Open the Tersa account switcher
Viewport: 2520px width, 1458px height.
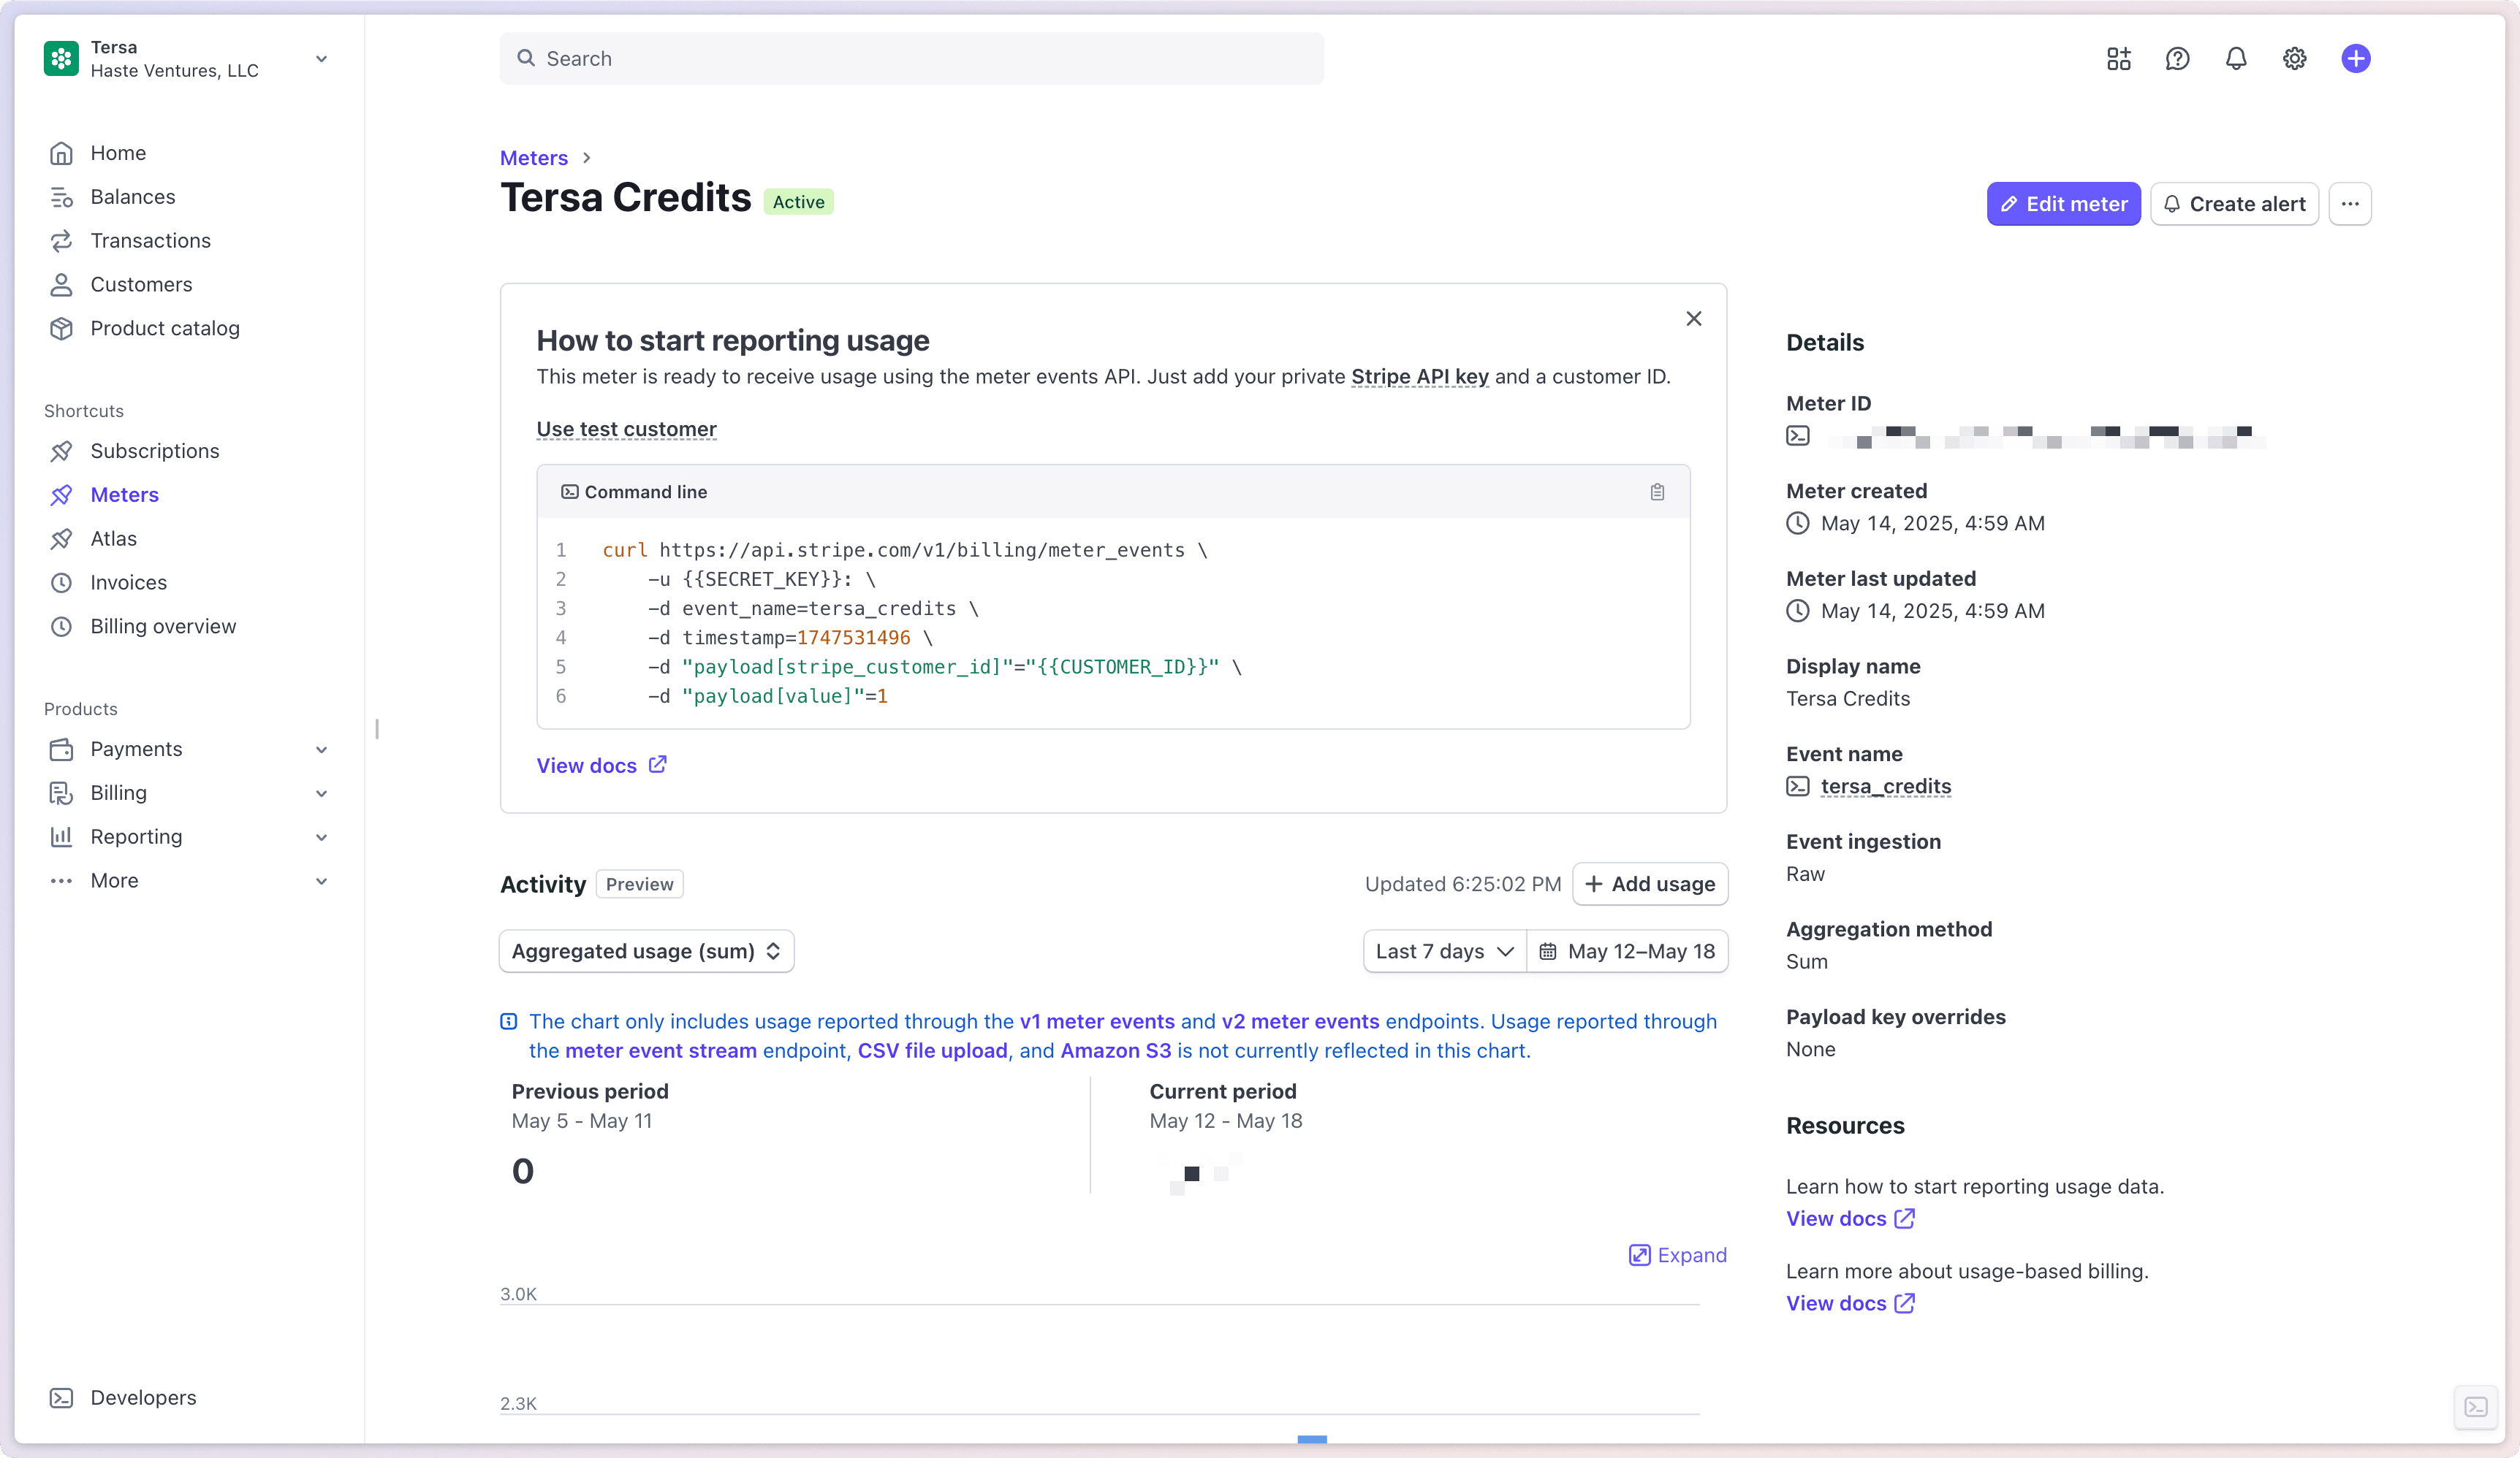(186, 59)
